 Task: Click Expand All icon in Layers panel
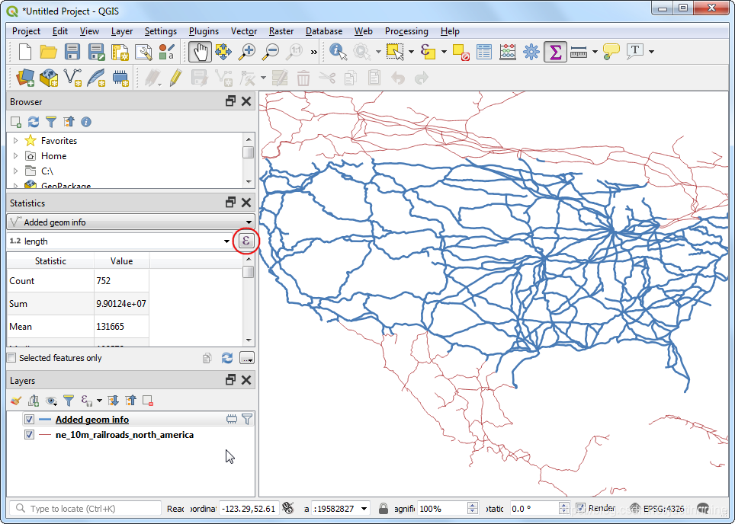pos(113,401)
